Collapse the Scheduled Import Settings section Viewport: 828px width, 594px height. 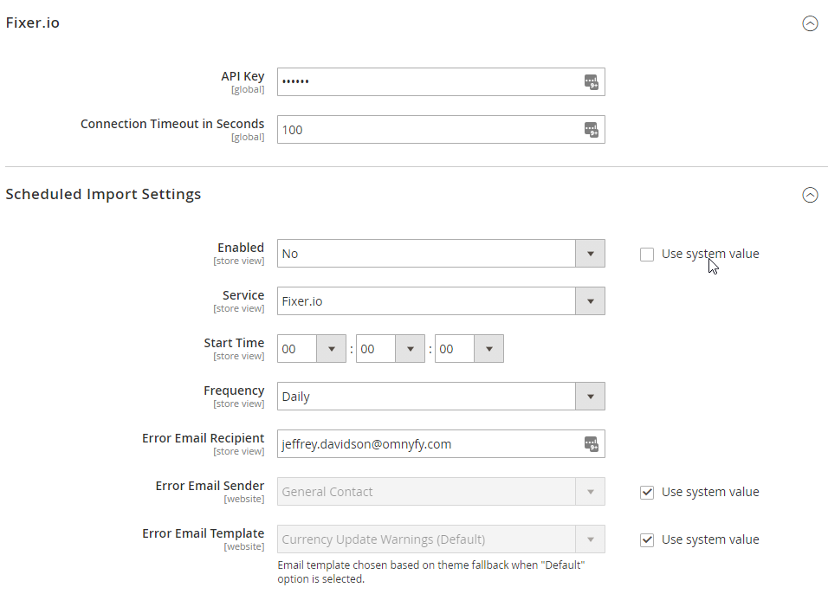810,195
